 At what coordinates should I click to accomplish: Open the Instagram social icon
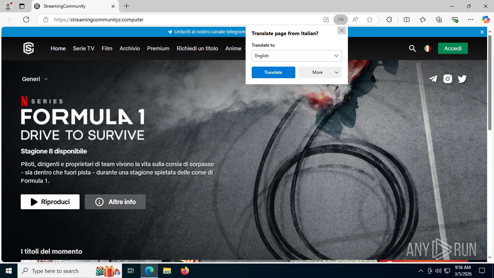pyautogui.click(x=448, y=79)
